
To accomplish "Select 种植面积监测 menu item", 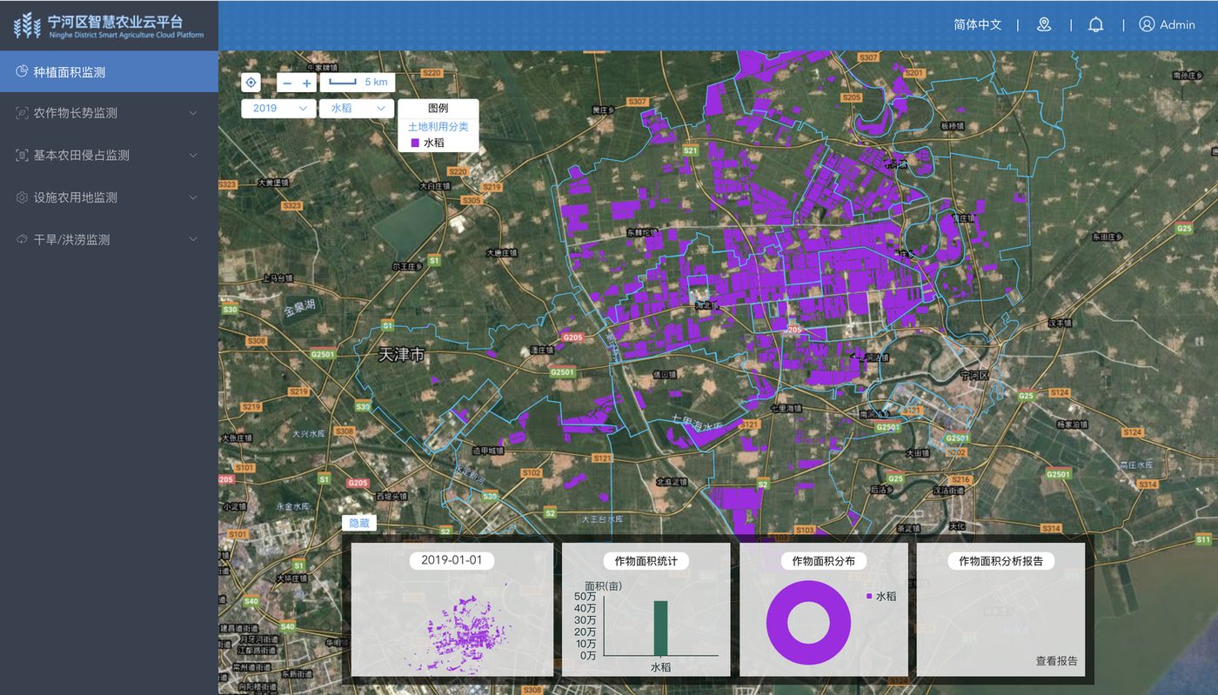I will click(109, 71).
